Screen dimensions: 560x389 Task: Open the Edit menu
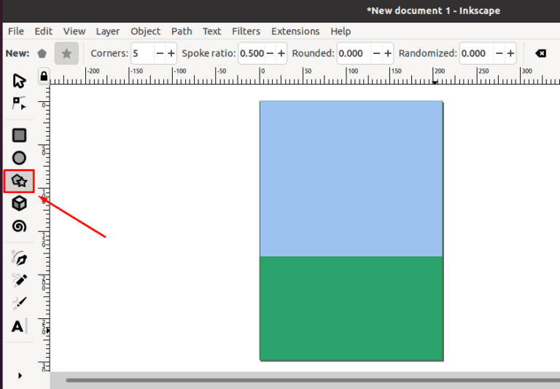click(43, 31)
